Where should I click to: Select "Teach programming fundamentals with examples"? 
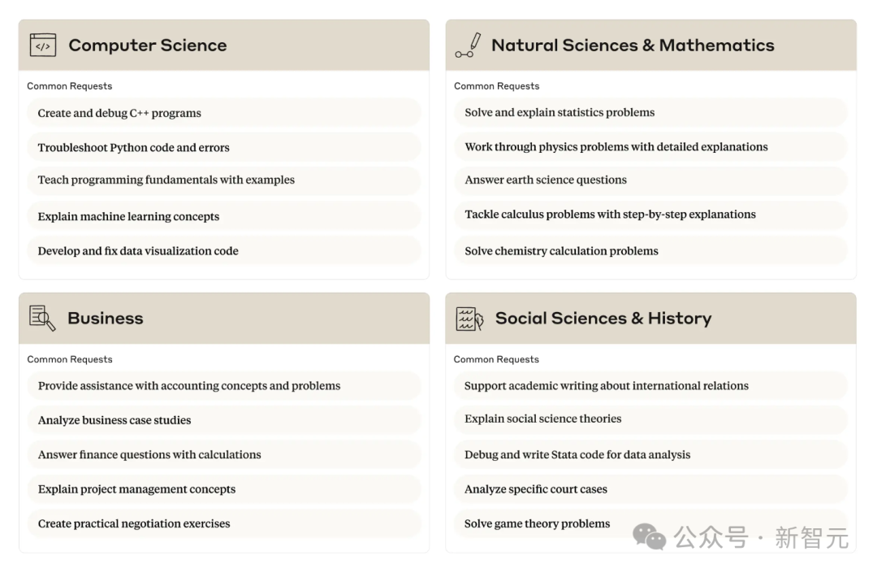click(x=166, y=180)
